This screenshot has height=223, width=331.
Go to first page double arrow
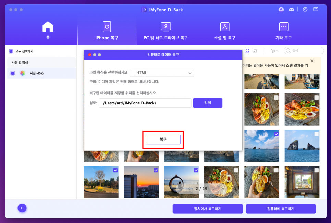coord(181,189)
